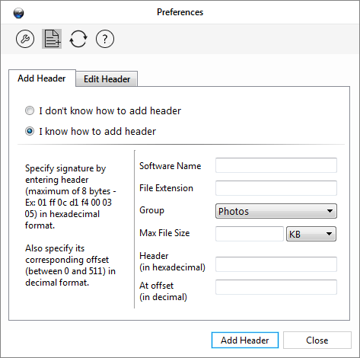Screen dimensions: 360x358
Task: Open help question mark icon
Action: click(105, 39)
